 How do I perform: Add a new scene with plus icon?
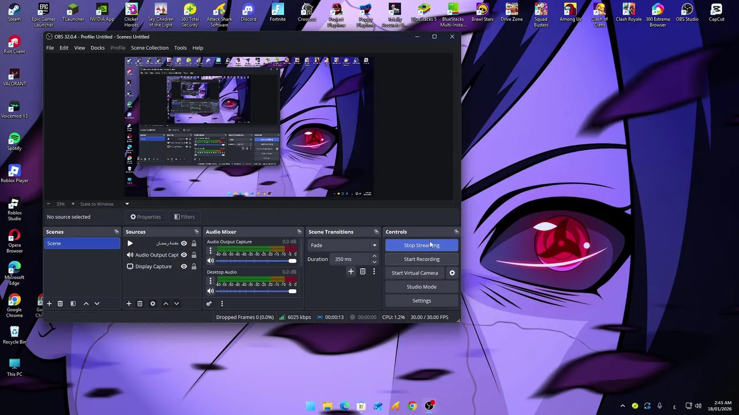pos(49,303)
